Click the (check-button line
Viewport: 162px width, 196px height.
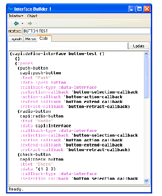tap(34, 155)
